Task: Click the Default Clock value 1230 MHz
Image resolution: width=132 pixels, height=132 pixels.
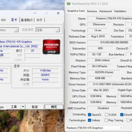Action: pyautogui.click(x=96, y=102)
